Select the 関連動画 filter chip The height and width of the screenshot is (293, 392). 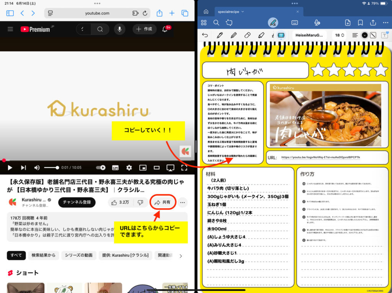pos(165,255)
